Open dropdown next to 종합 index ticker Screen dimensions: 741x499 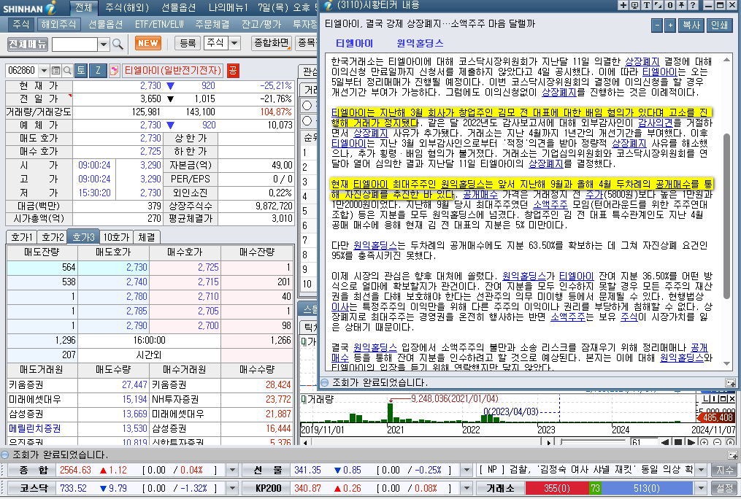[x=232, y=471]
